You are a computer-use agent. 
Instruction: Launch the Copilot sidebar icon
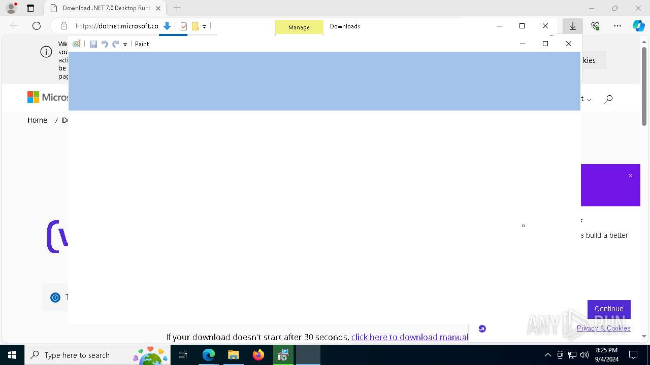click(x=638, y=26)
